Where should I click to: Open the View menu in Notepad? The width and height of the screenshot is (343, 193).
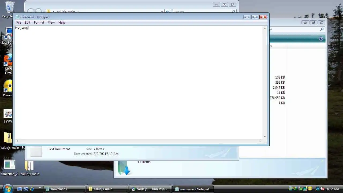(x=51, y=23)
